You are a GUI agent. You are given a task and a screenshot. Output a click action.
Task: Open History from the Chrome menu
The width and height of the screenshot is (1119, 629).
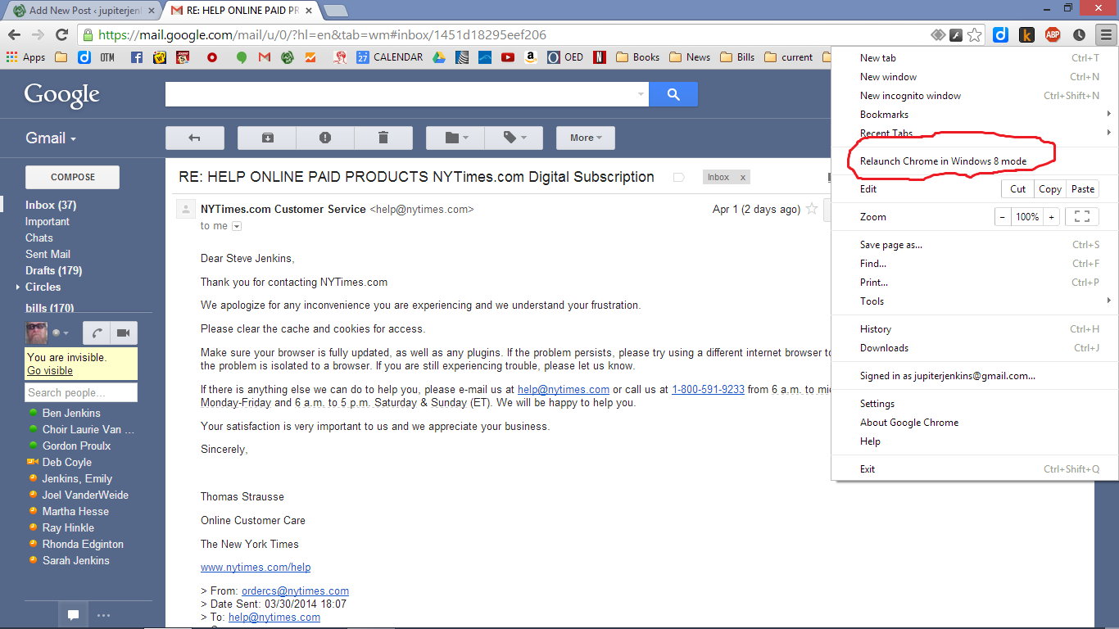click(975, 329)
